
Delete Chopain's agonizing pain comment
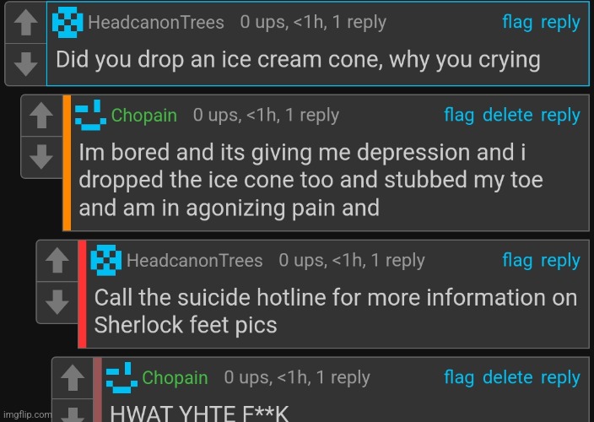pyautogui.click(x=508, y=115)
